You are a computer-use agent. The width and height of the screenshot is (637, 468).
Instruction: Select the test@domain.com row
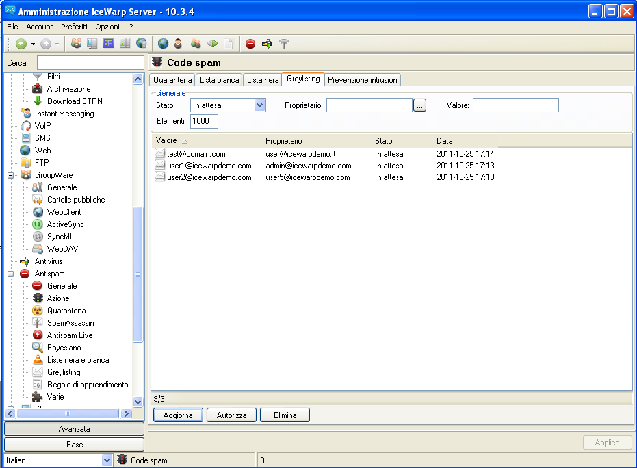tap(324, 154)
